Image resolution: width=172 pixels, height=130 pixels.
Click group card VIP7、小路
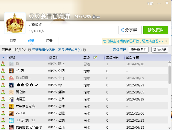pyautogui.click(x=56, y=99)
